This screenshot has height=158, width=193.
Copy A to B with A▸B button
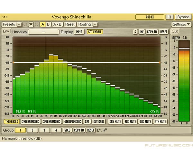pyautogui.click(x=57, y=24)
